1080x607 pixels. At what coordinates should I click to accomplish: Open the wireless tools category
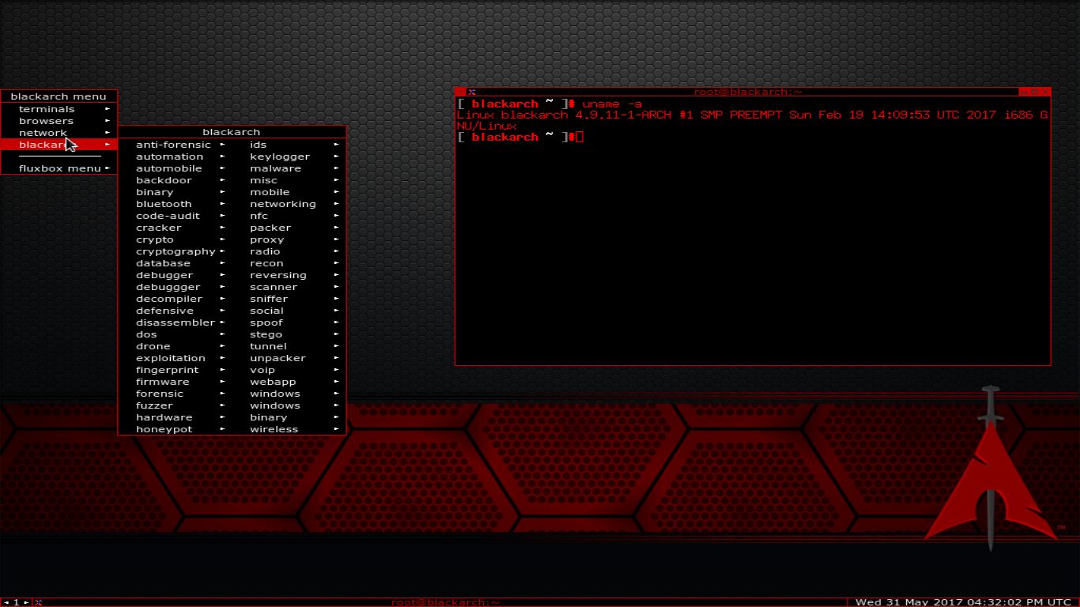274,429
